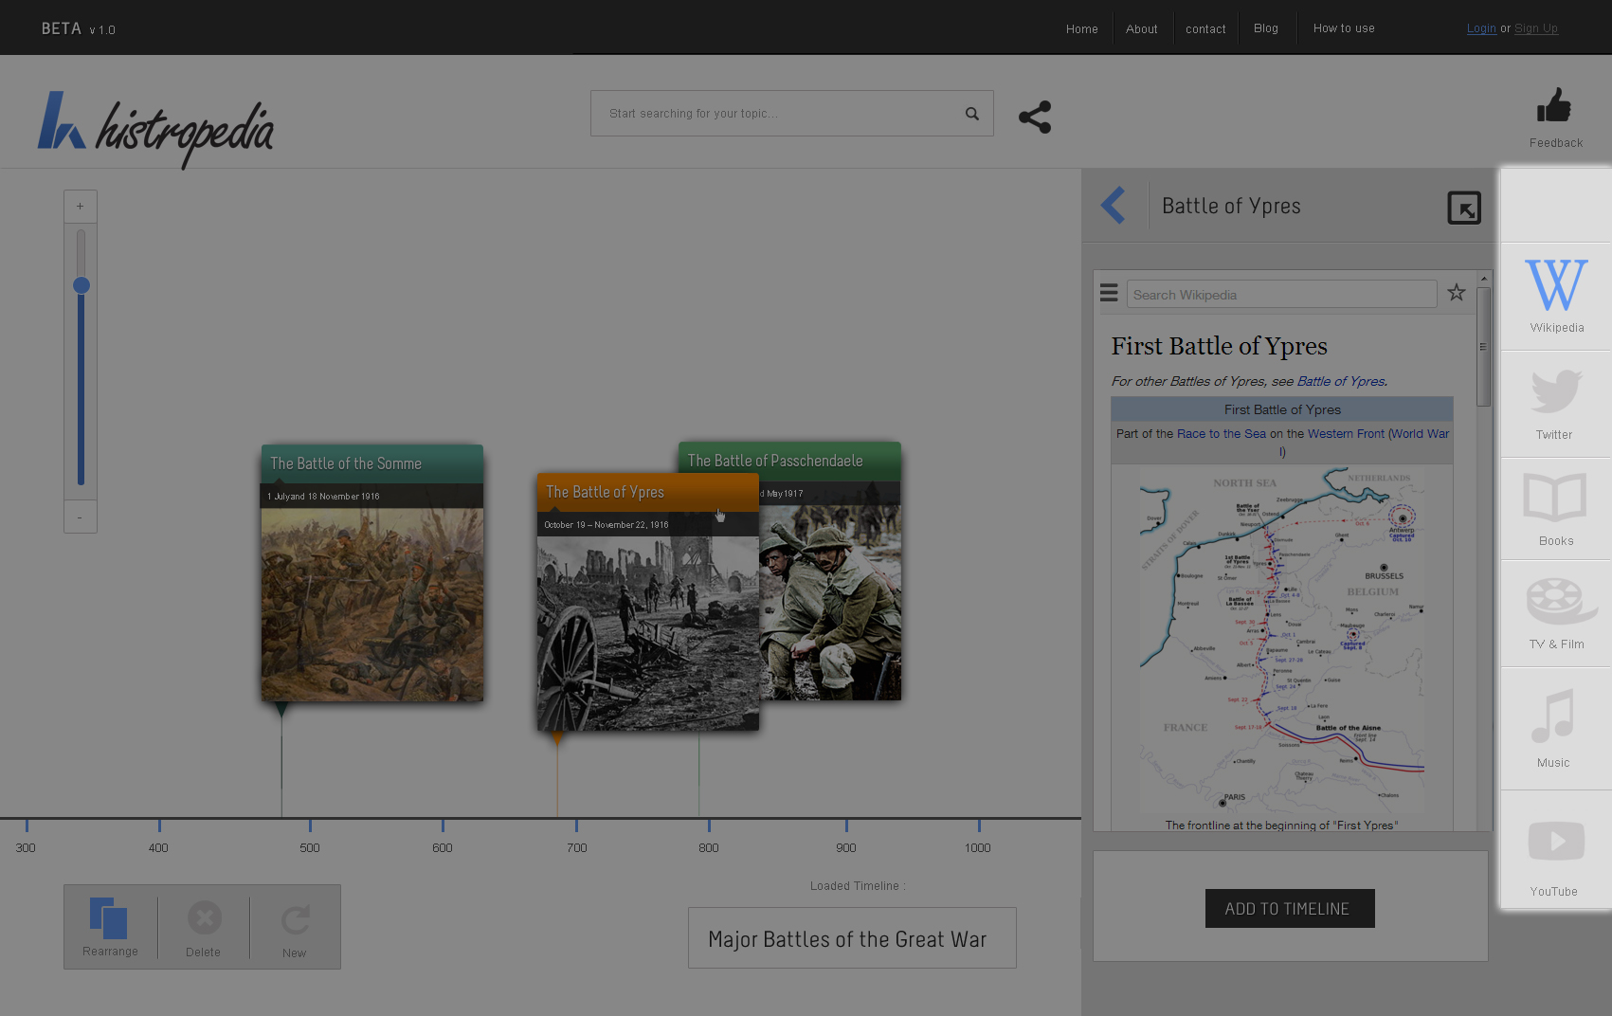Open the About menu item
The width and height of the screenshot is (1612, 1016).
pos(1141,28)
